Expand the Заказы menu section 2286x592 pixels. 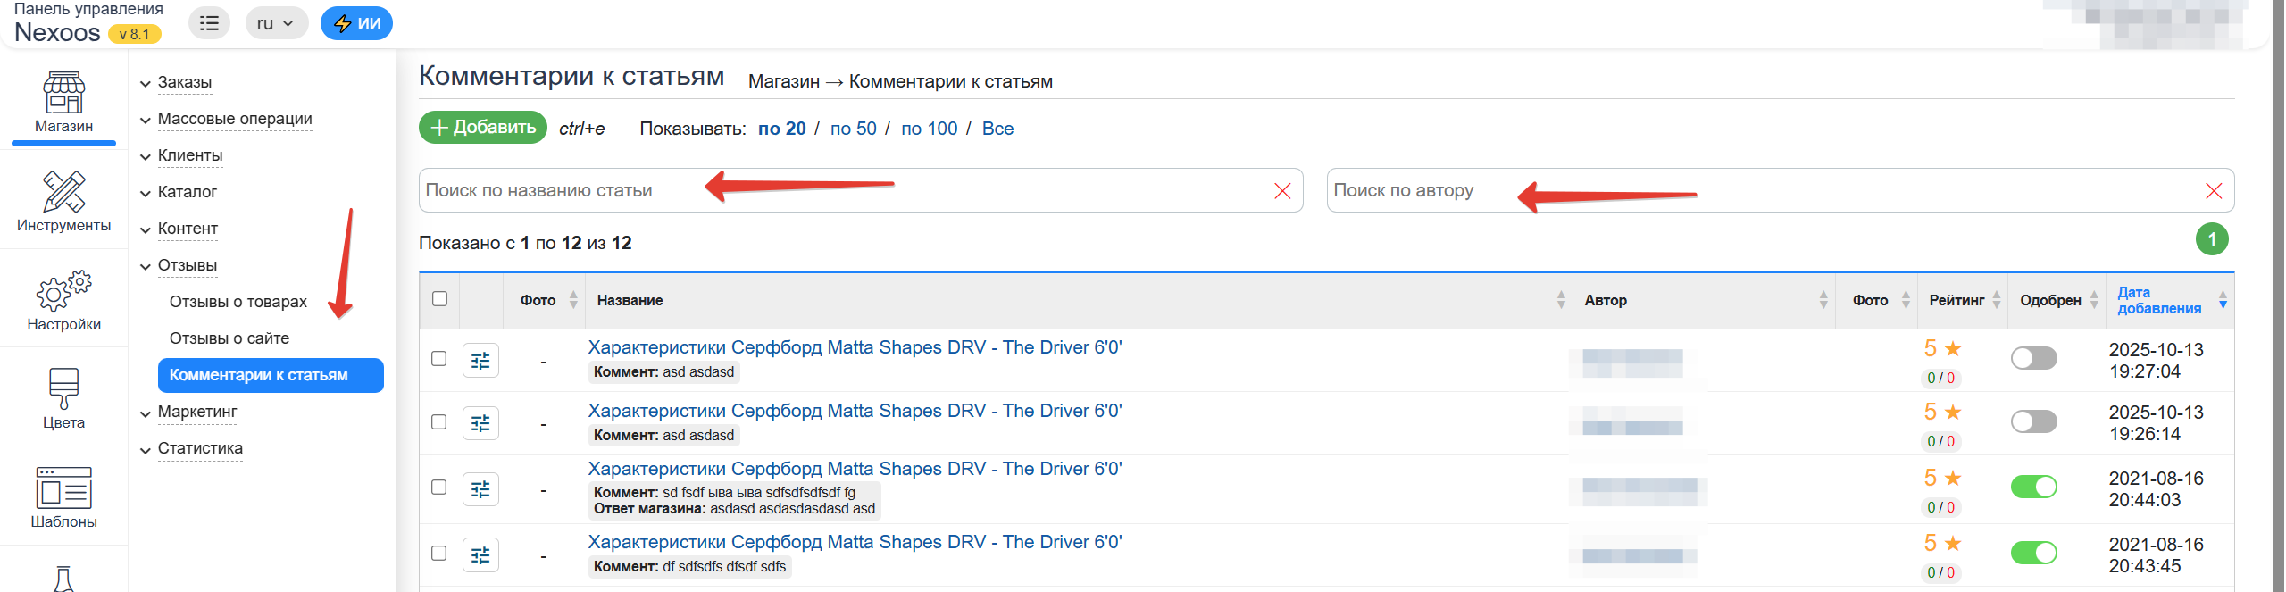[184, 82]
